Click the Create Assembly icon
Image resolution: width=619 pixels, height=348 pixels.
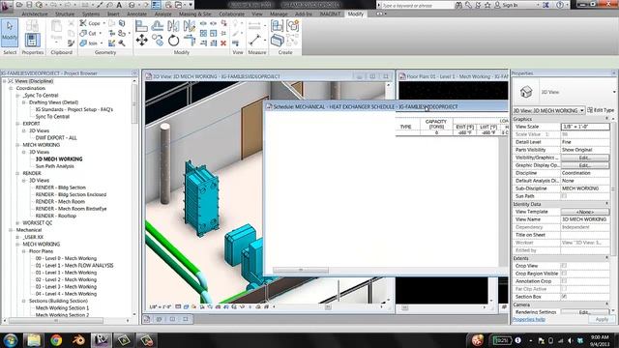pos(278,26)
